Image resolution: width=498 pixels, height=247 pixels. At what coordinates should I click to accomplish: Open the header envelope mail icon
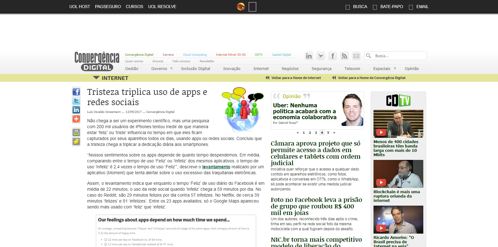[356, 56]
